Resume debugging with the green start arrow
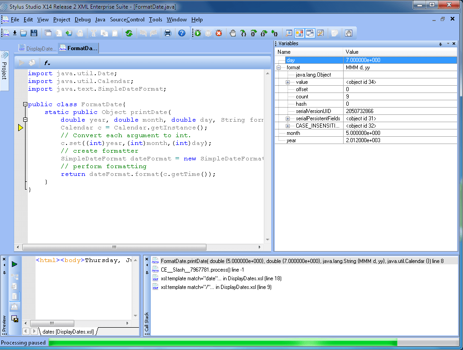The image size is (463, 350). click(198, 33)
